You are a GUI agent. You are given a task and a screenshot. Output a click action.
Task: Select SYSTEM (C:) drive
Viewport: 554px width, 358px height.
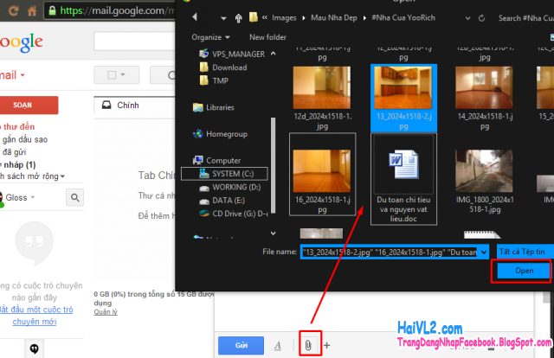225,174
